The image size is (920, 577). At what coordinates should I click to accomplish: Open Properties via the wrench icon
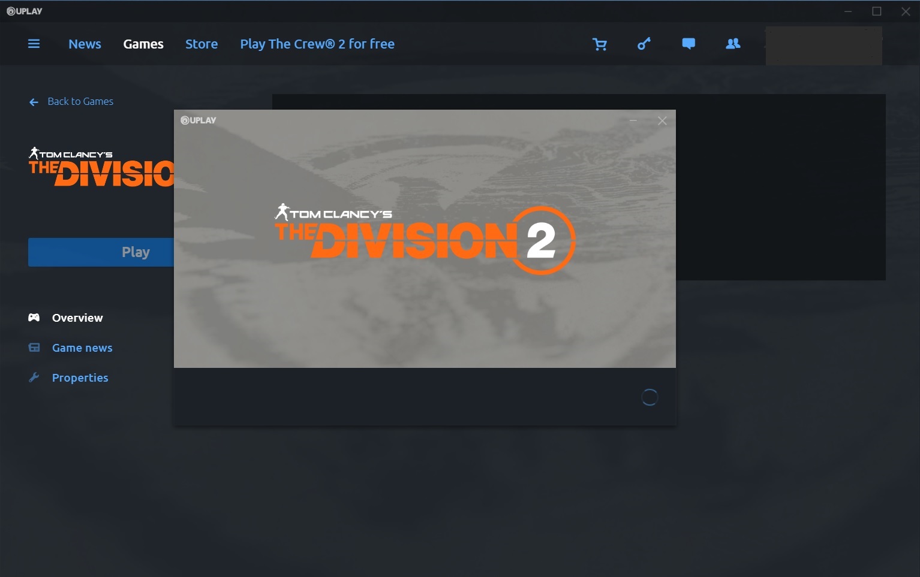coord(34,377)
